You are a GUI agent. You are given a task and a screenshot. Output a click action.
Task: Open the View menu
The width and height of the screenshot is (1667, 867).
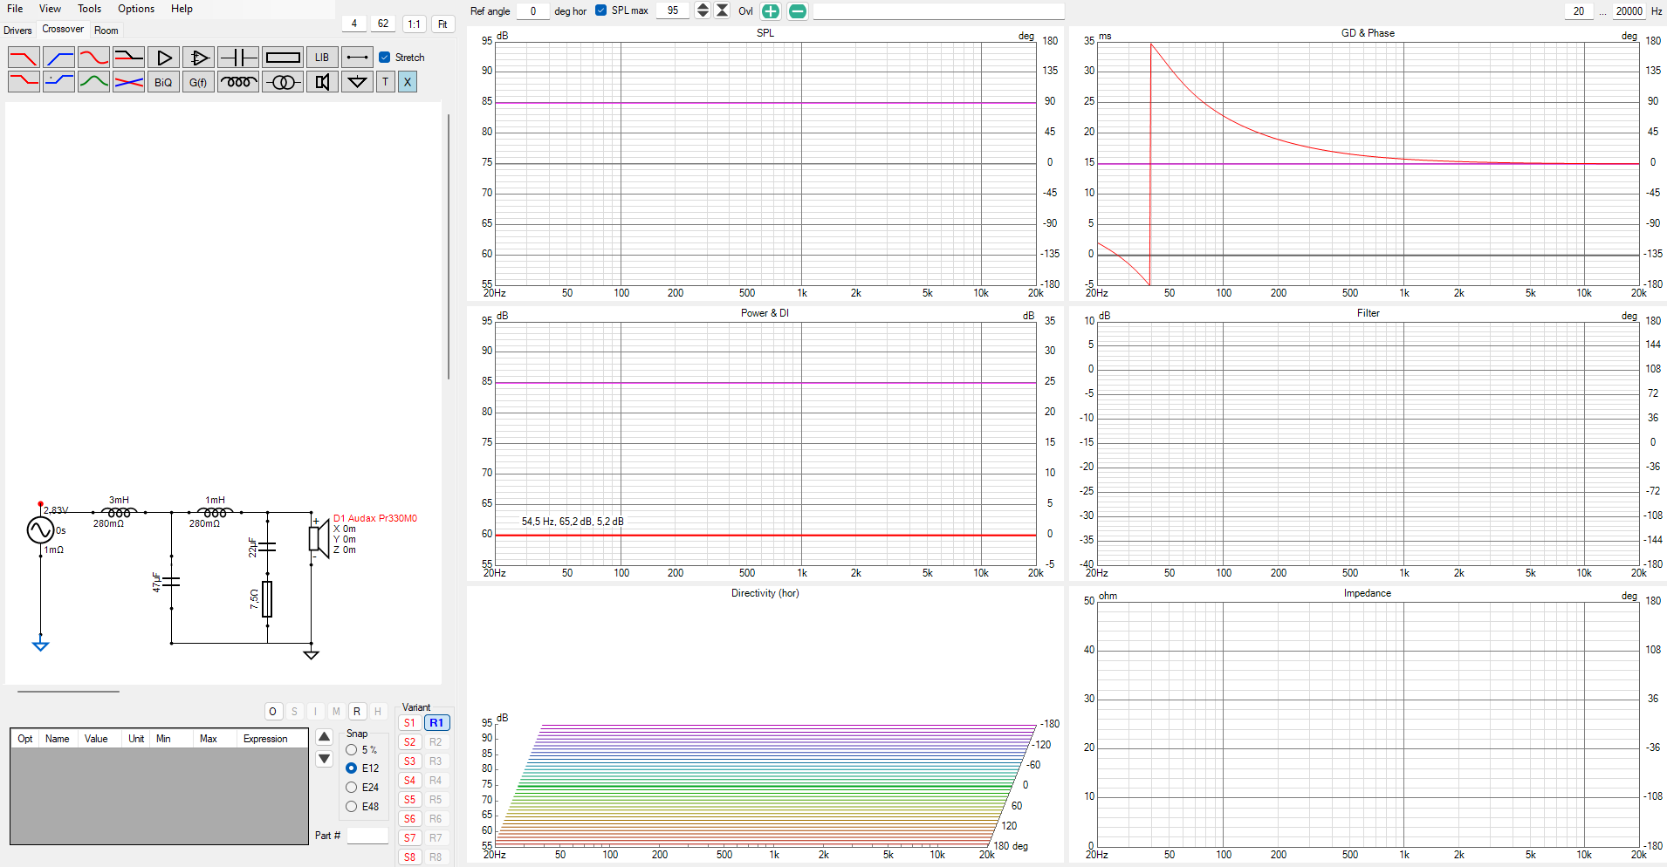50,9
